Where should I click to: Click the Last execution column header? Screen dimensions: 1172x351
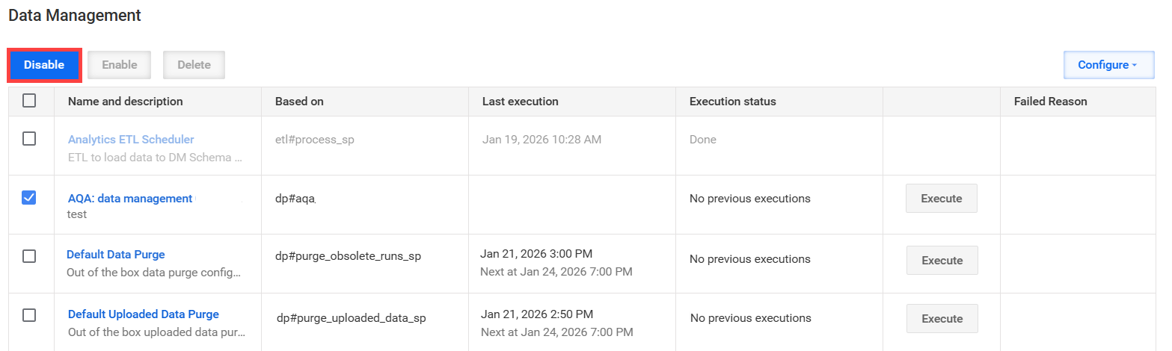point(521,102)
